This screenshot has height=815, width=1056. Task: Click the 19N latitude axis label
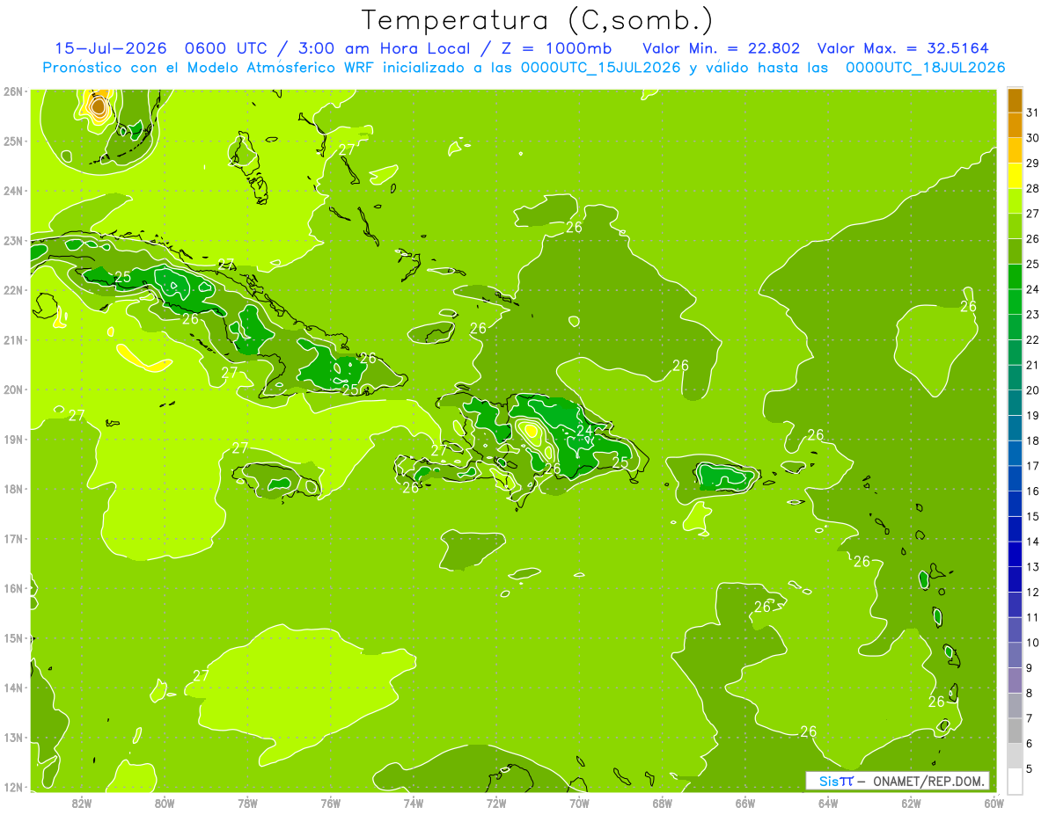point(13,439)
